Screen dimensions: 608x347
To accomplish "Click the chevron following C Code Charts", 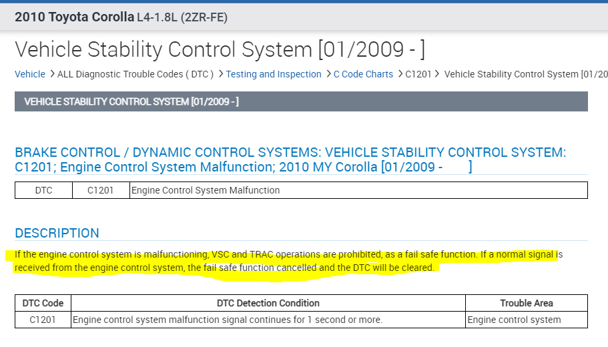I will click(x=399, y=74).
